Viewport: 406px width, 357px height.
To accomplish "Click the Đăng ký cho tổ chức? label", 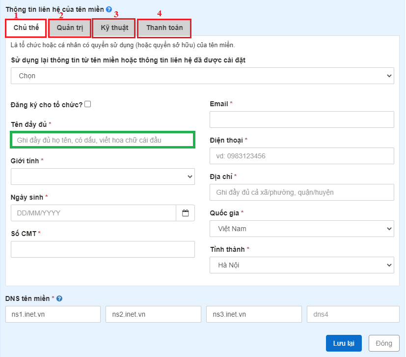I will point(47,105).
